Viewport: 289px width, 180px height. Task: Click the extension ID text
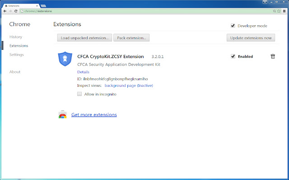coord(116,79)
